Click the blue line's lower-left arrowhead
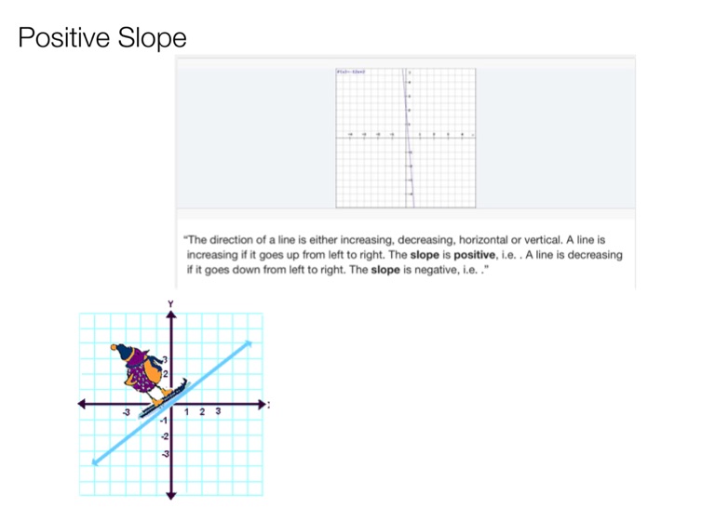Image resolution: width=715 pixels, height=522 pixels. click(x=95, y=462)
